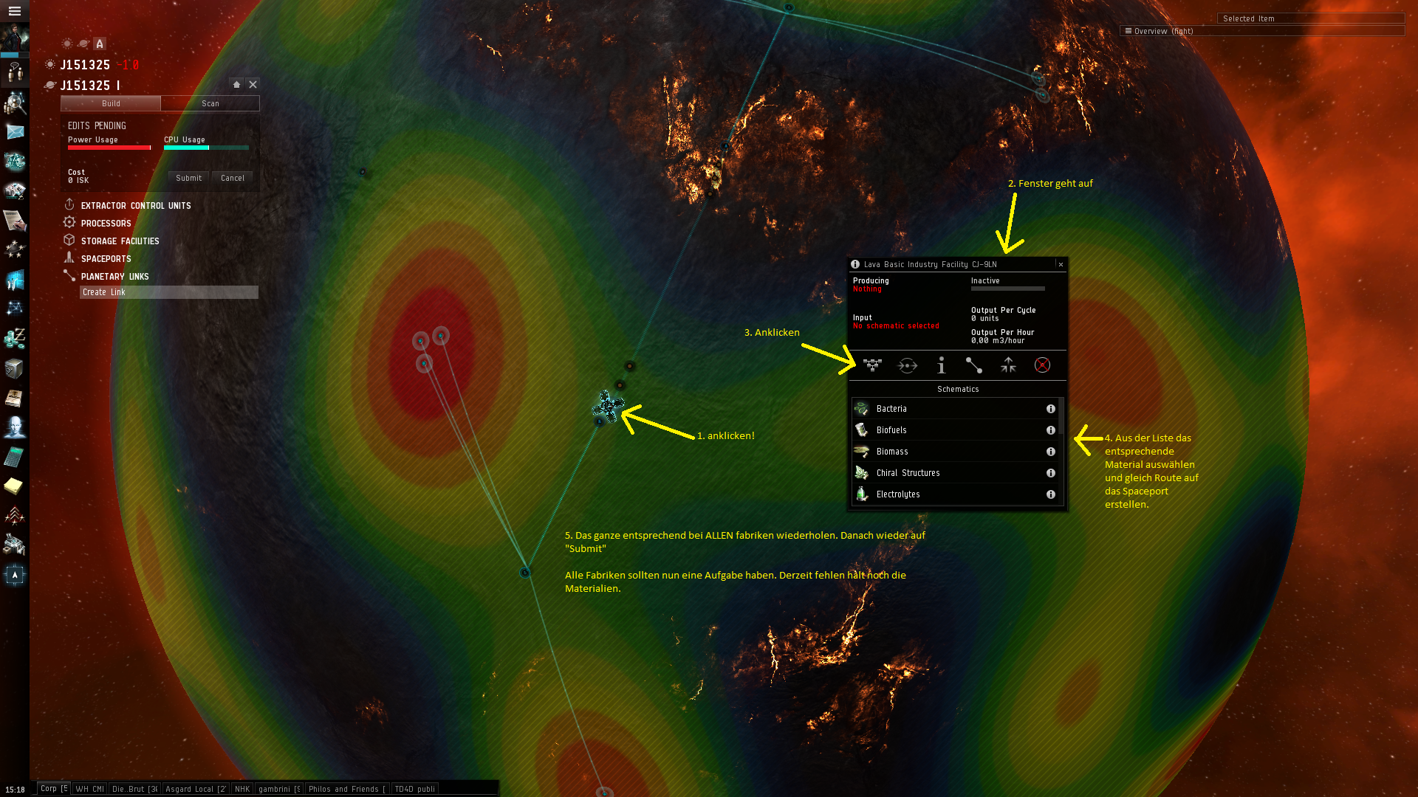Open the Inventory cargo icon
This screenshot has width=1418, height=797.
point(15,545)
